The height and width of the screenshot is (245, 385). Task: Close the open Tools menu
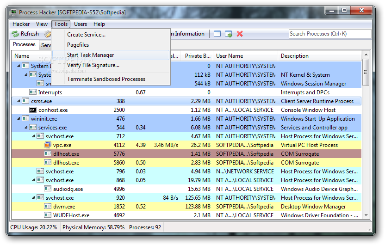61,24
